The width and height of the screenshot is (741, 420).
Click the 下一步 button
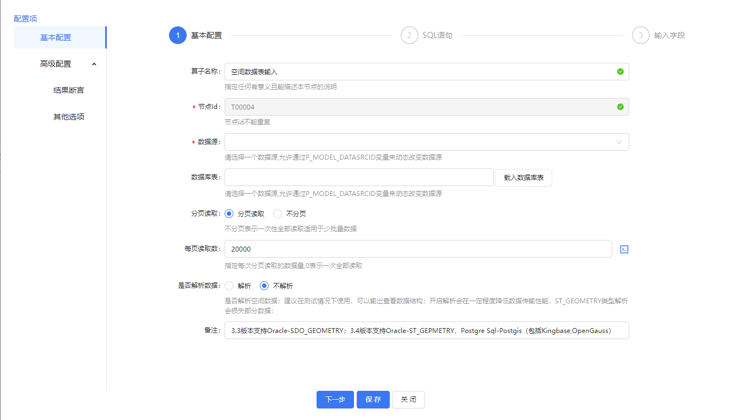(x=335, y=400)
